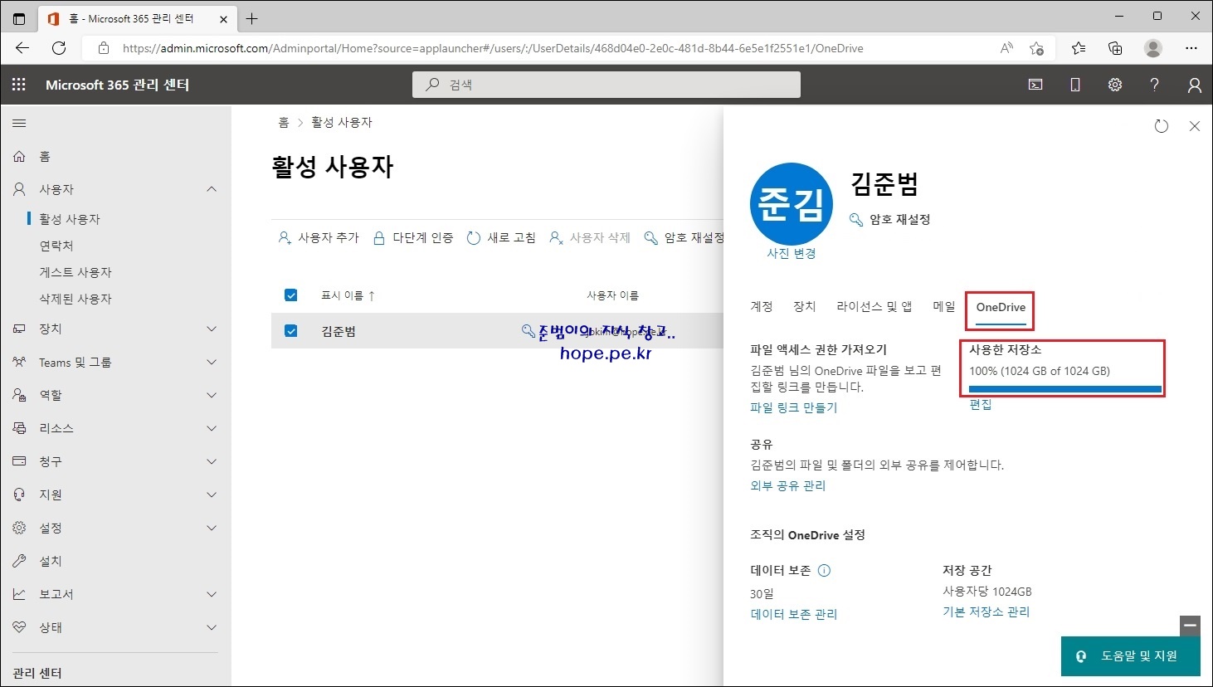This screenshot has width=1213, height=687.
Task: Open the settings gear in header
Action: [x=1115, y=85]
